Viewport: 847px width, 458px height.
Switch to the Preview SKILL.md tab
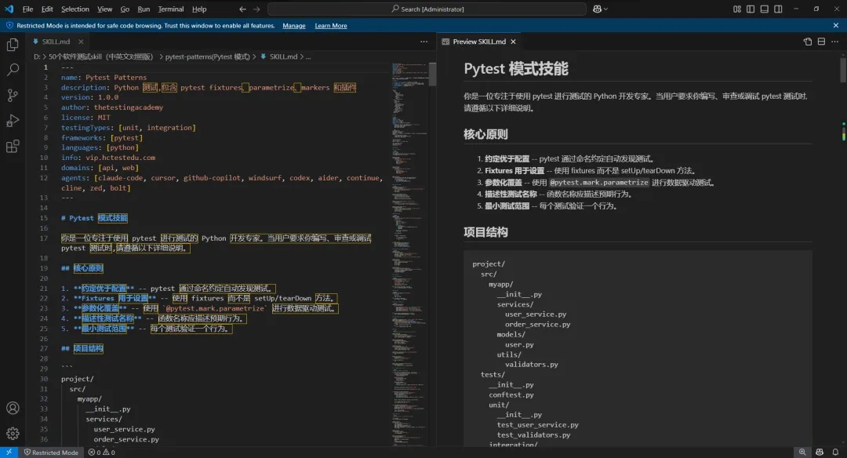click(479, 42)
